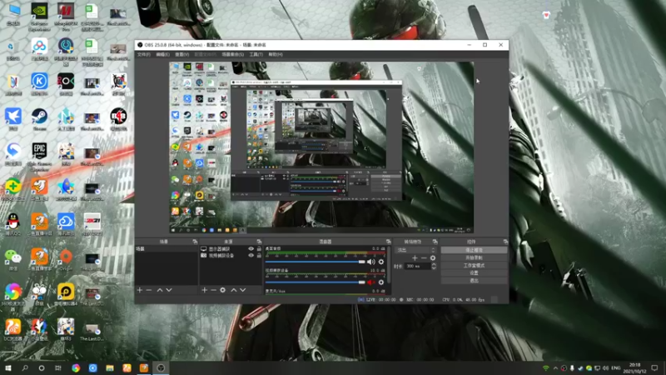Screen dimensions: 666x375
Task: Move the source down in the Sources panel
Action: [243, 290]
